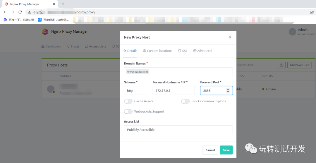This screenshot has height=163, width=316.
Task: Click the Search Host field
Action: (x=256, y=65)
